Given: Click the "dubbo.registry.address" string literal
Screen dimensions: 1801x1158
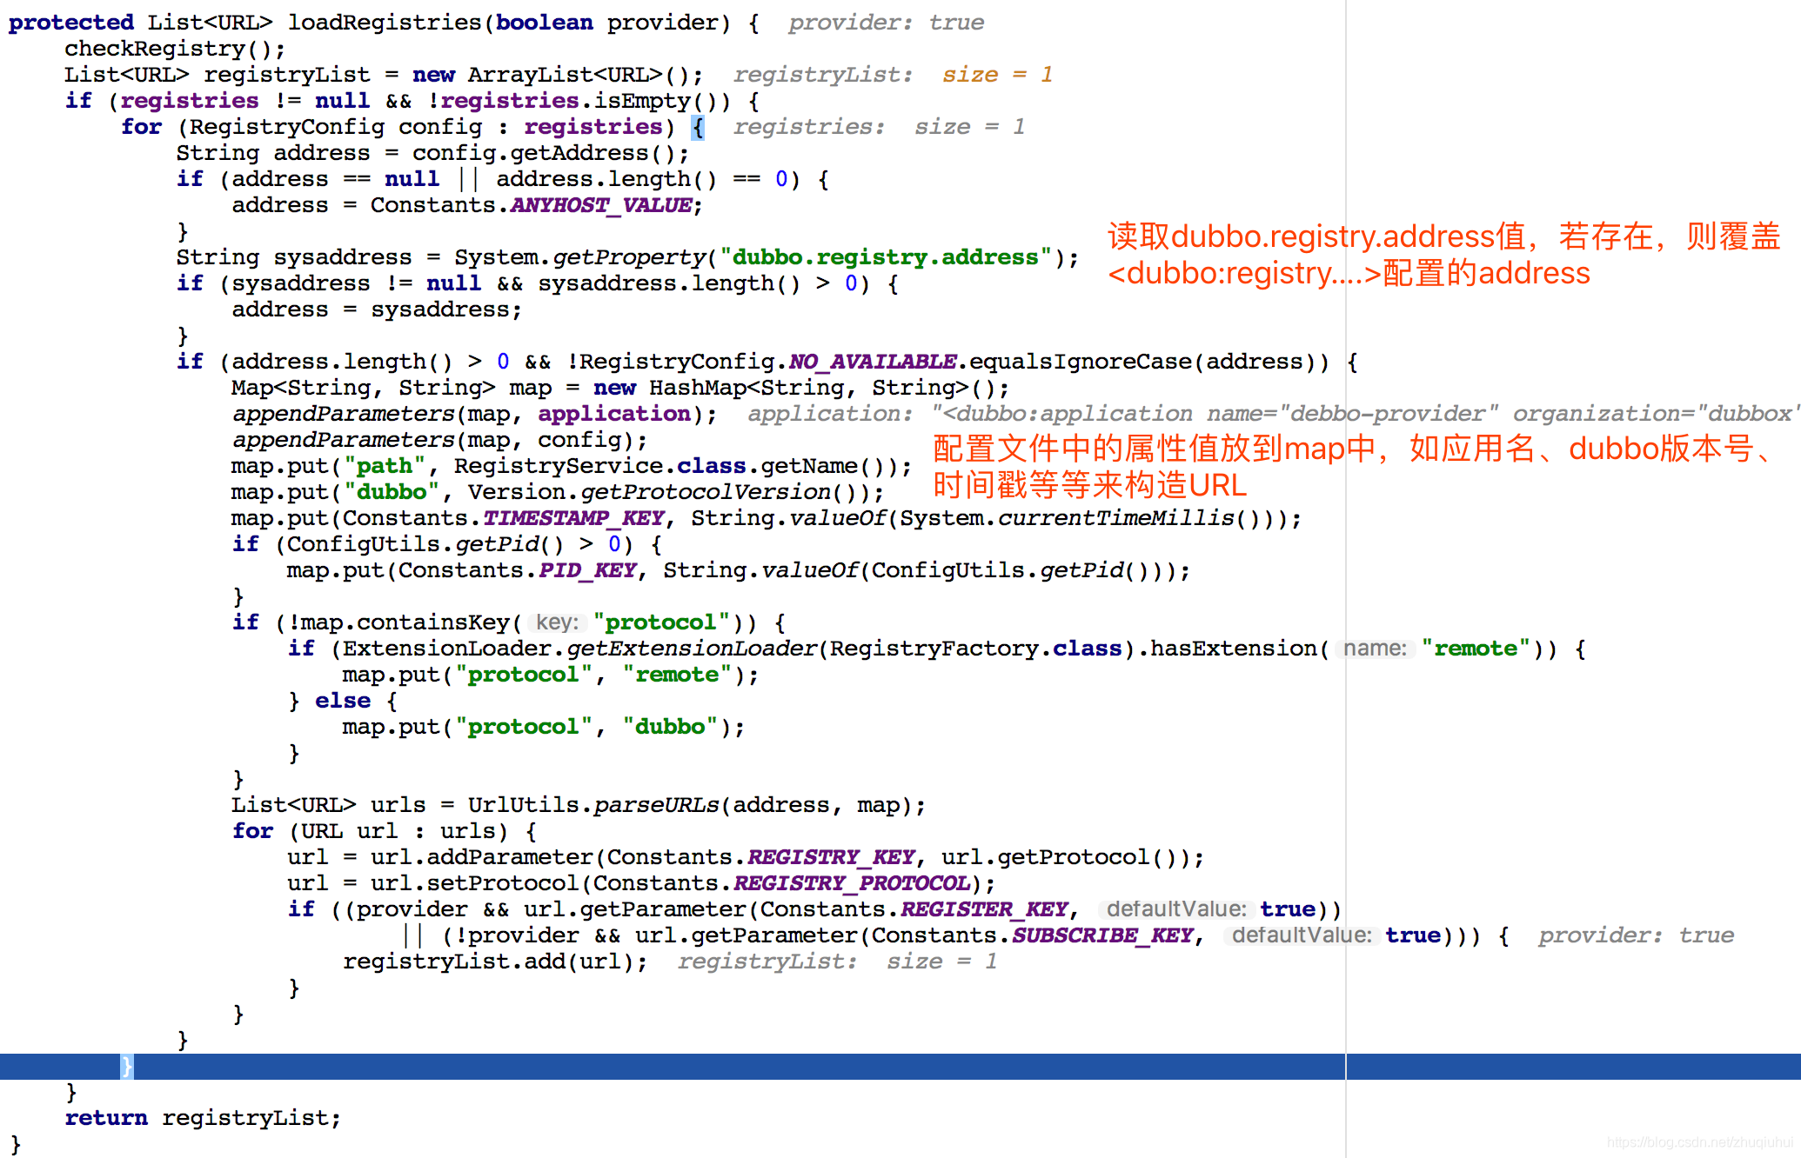Looking at the screenshot, I should 885,257.
